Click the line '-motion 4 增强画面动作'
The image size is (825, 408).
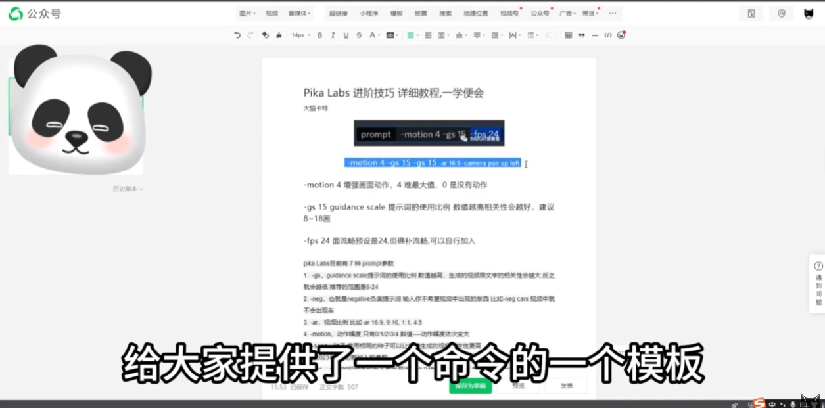[x=395, y=185]
